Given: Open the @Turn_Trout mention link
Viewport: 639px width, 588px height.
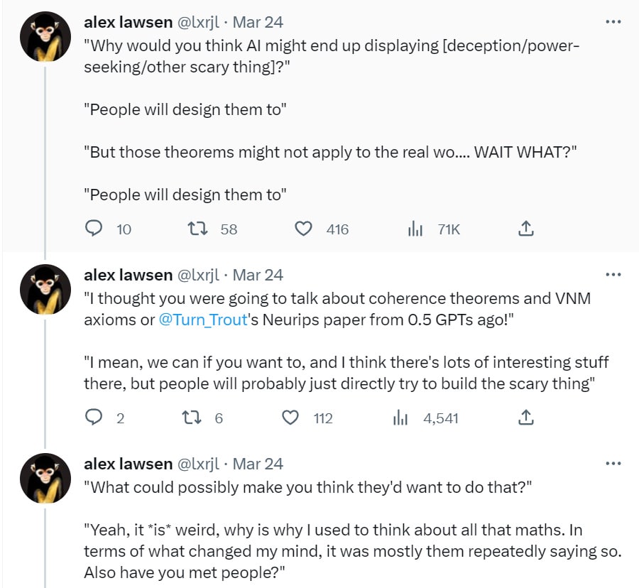Looking at the screenshot, I should pyautogui.click(x=203, y=320).
